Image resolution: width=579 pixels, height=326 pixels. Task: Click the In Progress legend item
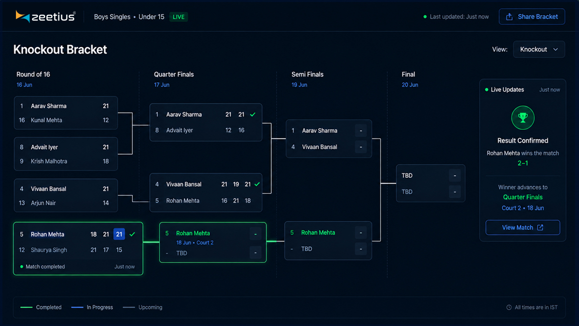92,307
